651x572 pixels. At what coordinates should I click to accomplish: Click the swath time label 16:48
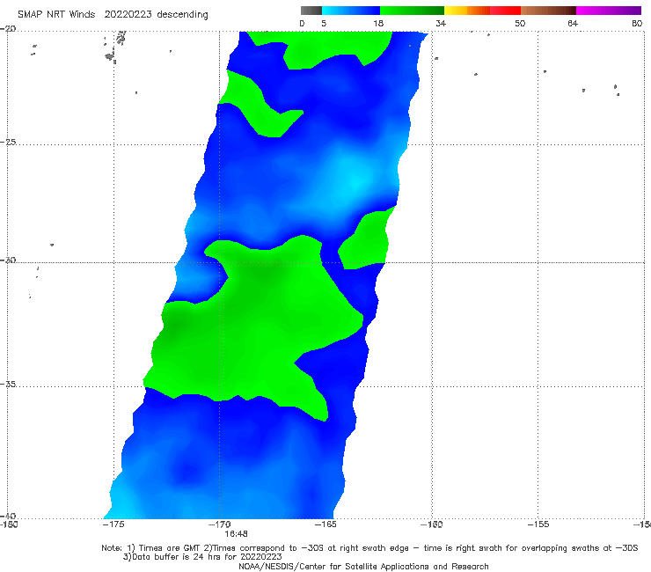click(x=236, y=533)
